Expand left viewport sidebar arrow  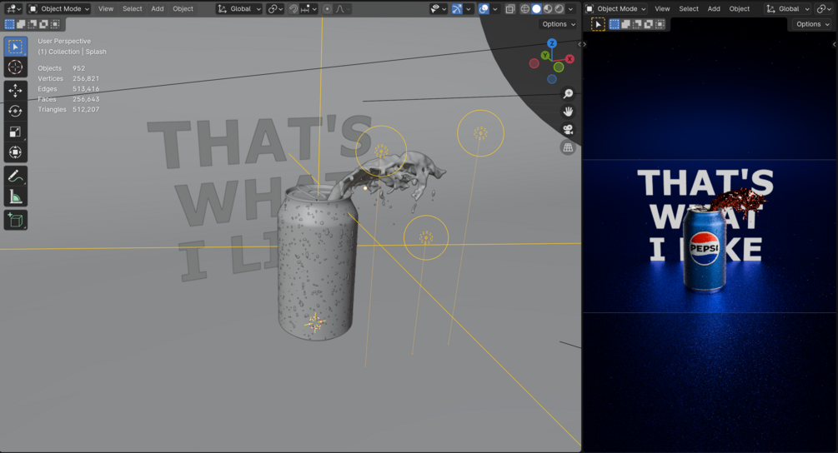coord(580,44)
